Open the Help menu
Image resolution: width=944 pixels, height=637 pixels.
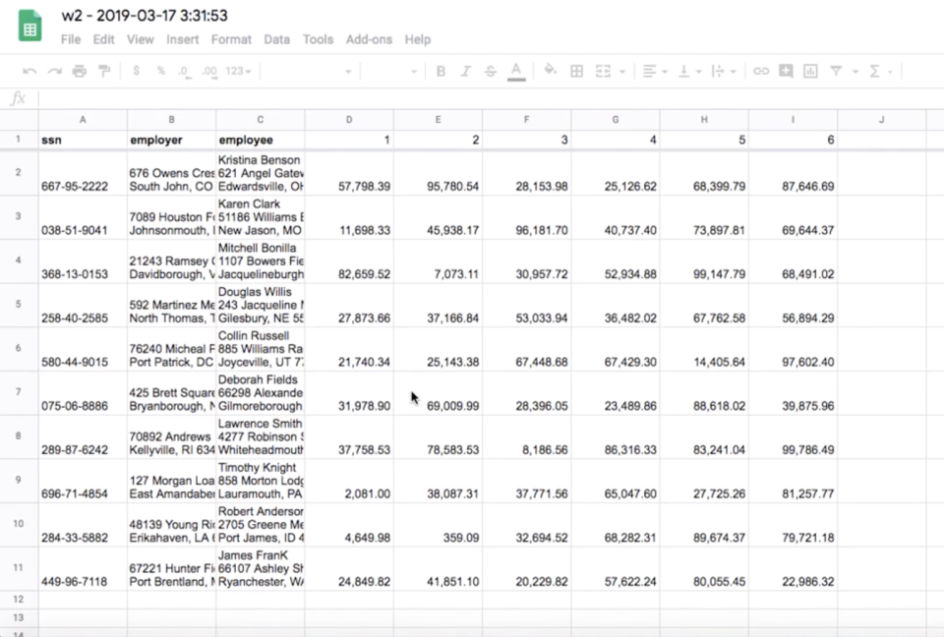point(418,39)
